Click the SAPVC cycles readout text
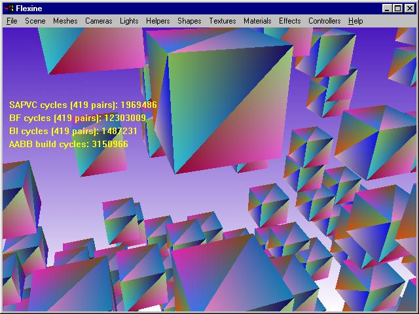This screenshot has height=314, width=419. (83, 105)
